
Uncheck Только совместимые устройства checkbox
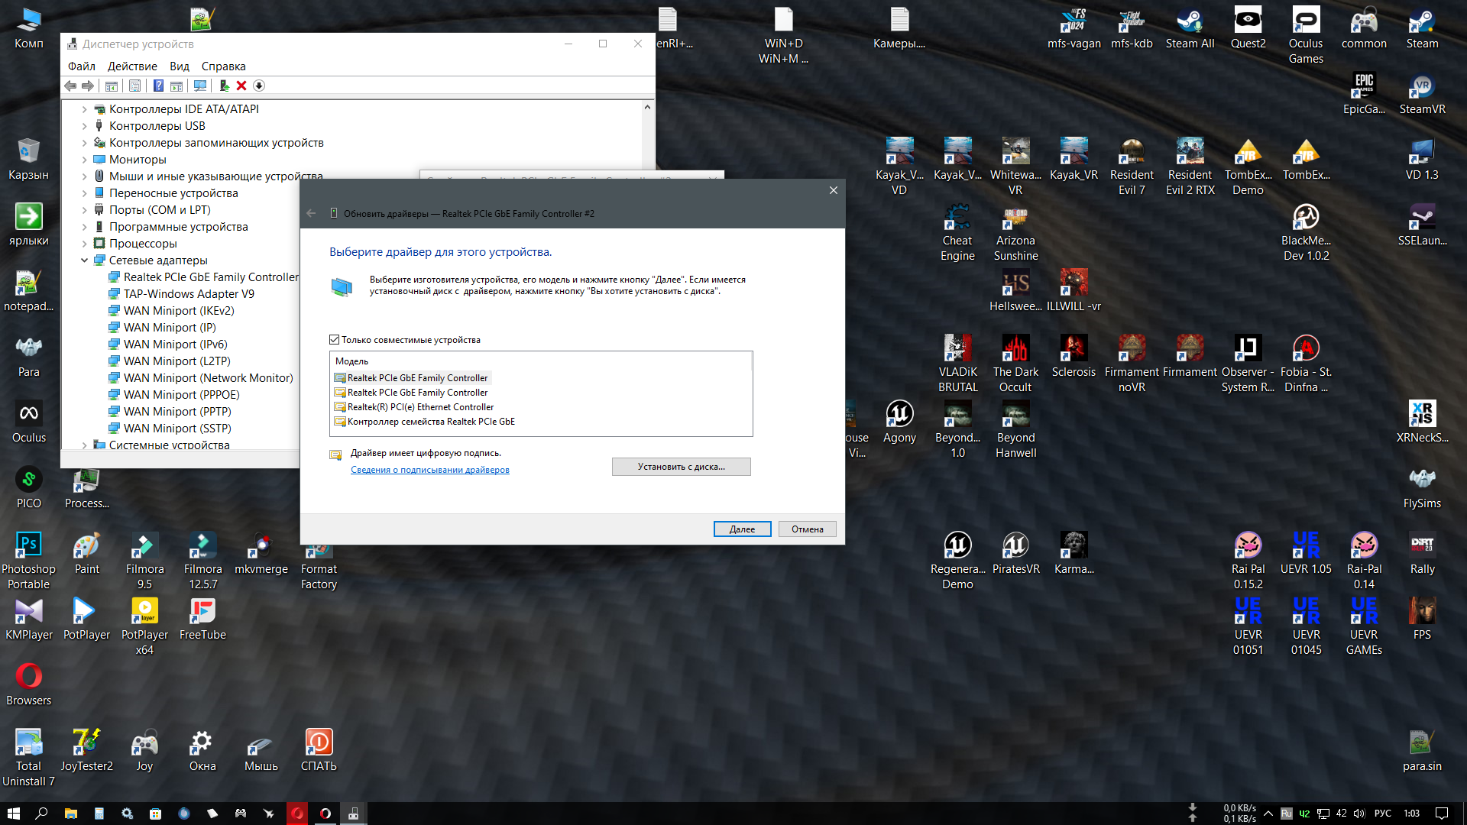coord(334,340)
